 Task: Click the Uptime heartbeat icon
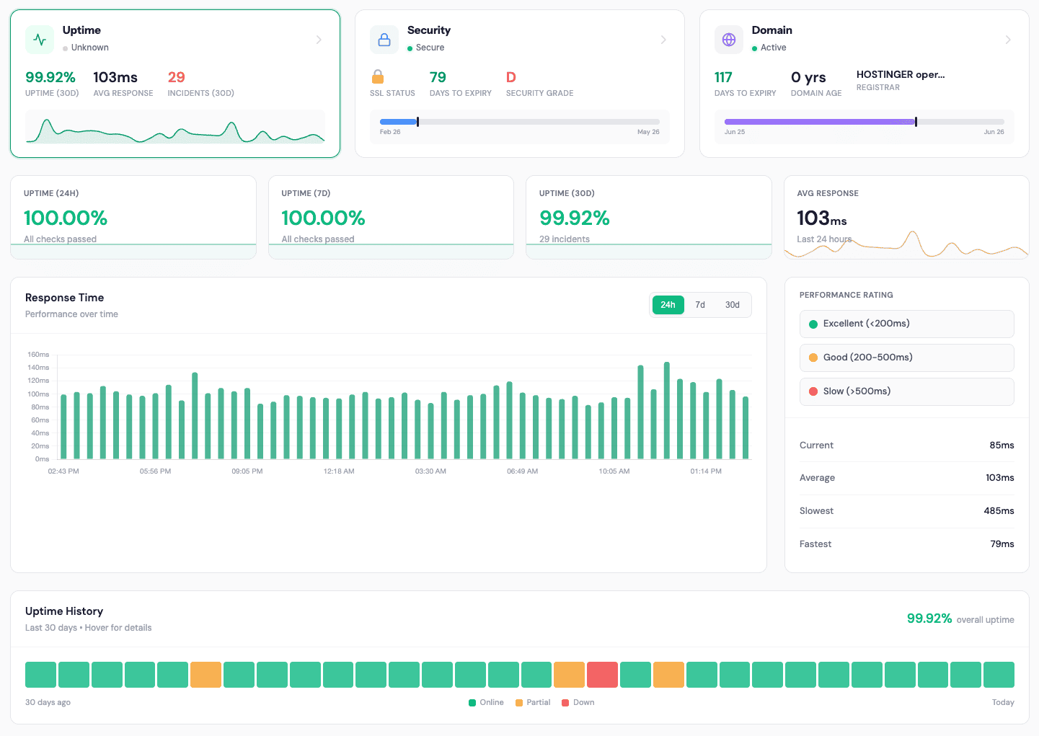pos(40,39)
